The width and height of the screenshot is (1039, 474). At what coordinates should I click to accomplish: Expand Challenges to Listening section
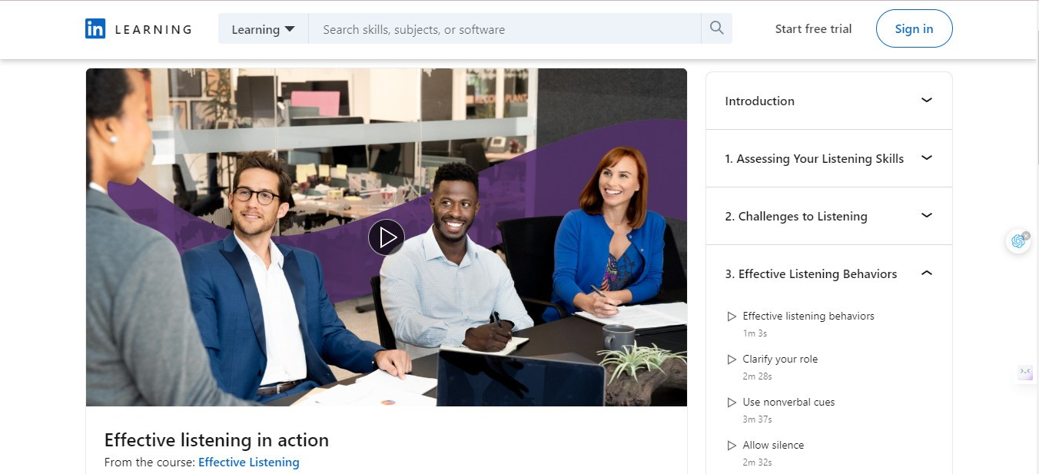829,216
